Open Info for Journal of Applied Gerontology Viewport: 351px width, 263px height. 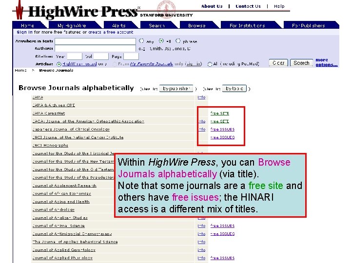[x=201, y=250]
